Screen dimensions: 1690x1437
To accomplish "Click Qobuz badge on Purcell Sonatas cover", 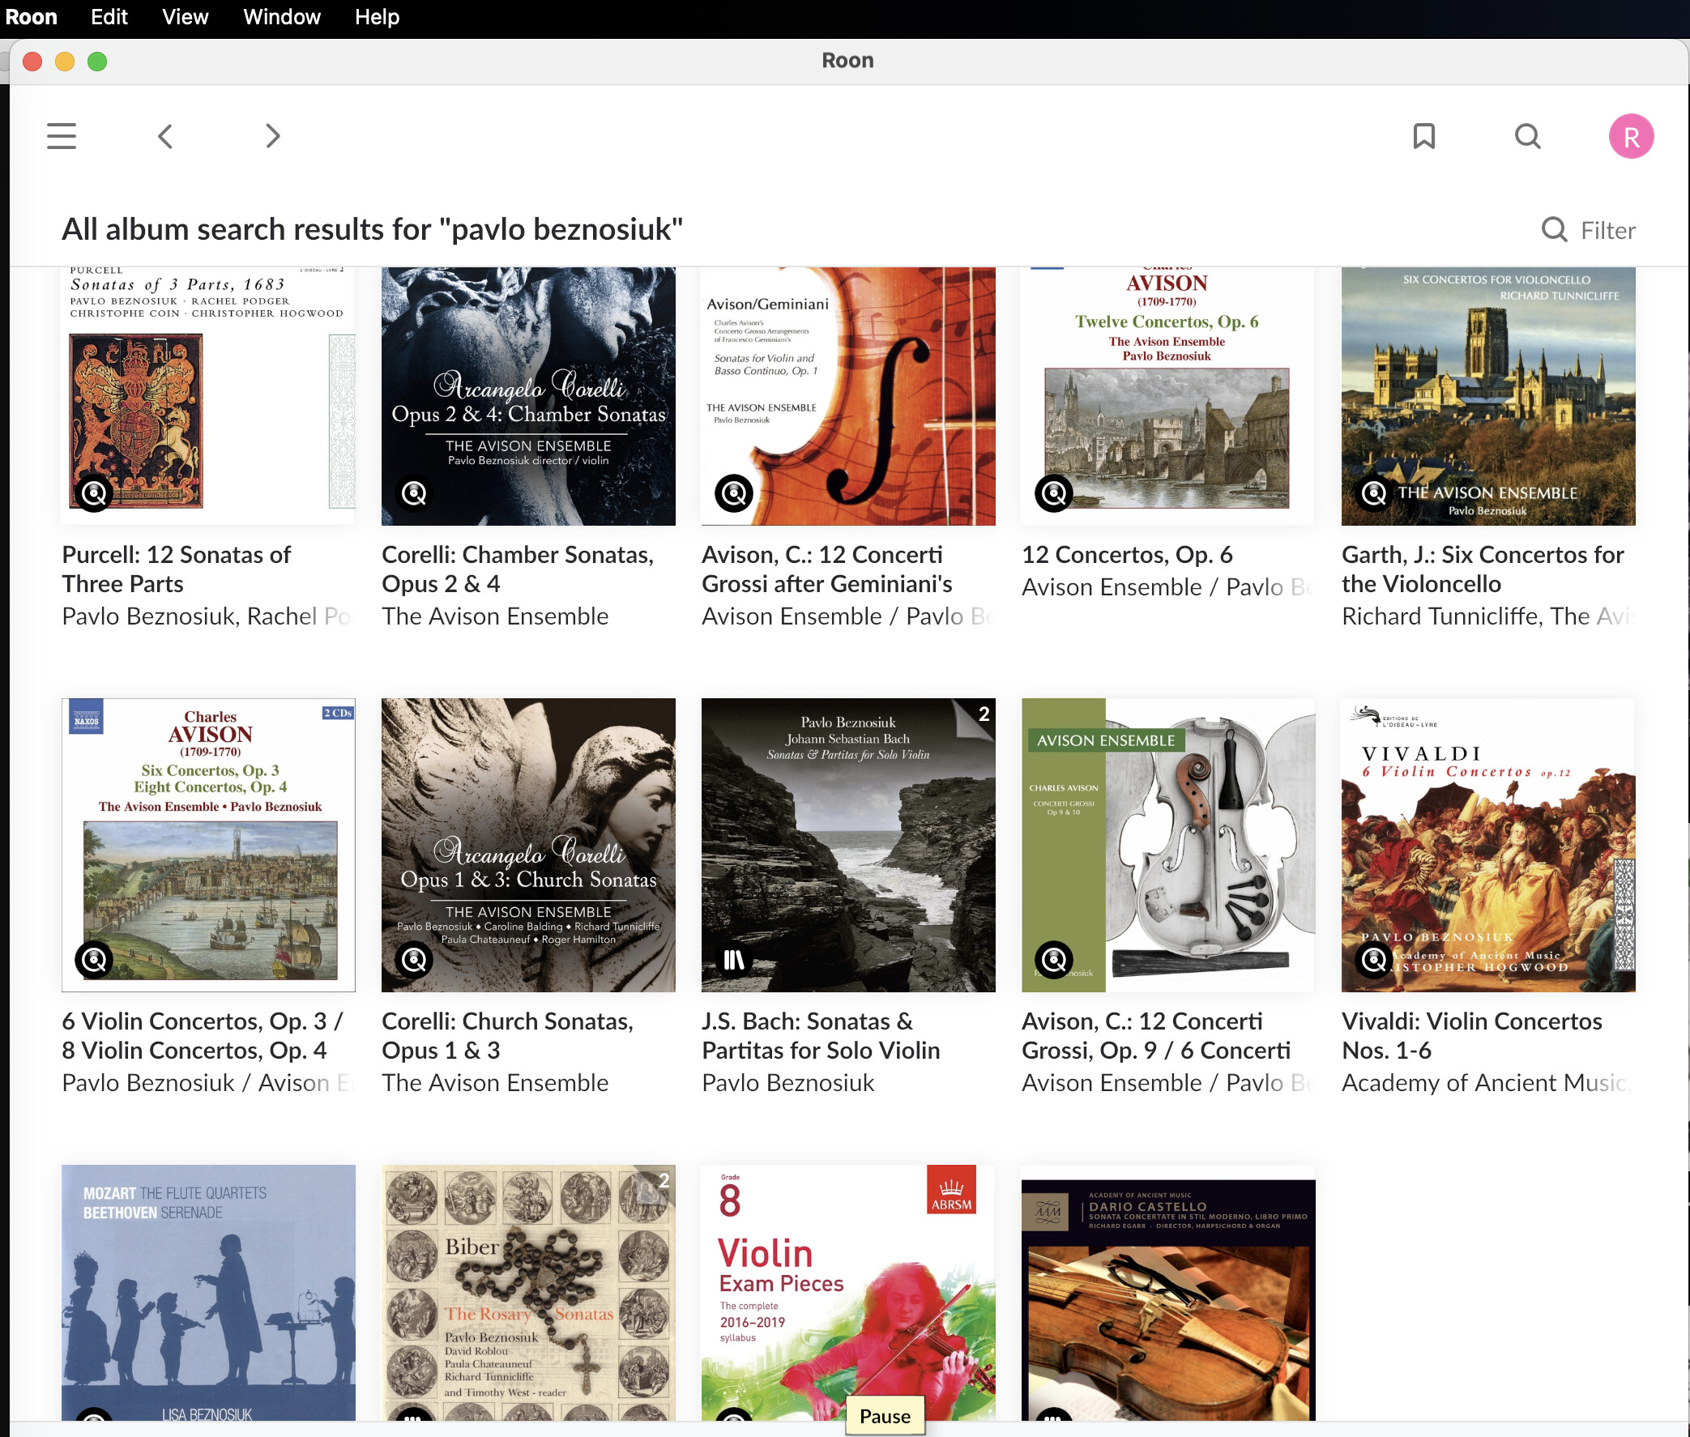I will coord(95,493).
